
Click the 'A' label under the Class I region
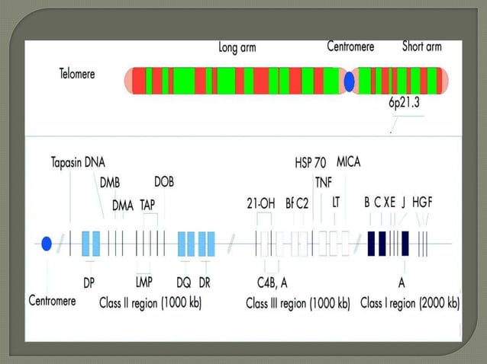[x=402, y=283]
